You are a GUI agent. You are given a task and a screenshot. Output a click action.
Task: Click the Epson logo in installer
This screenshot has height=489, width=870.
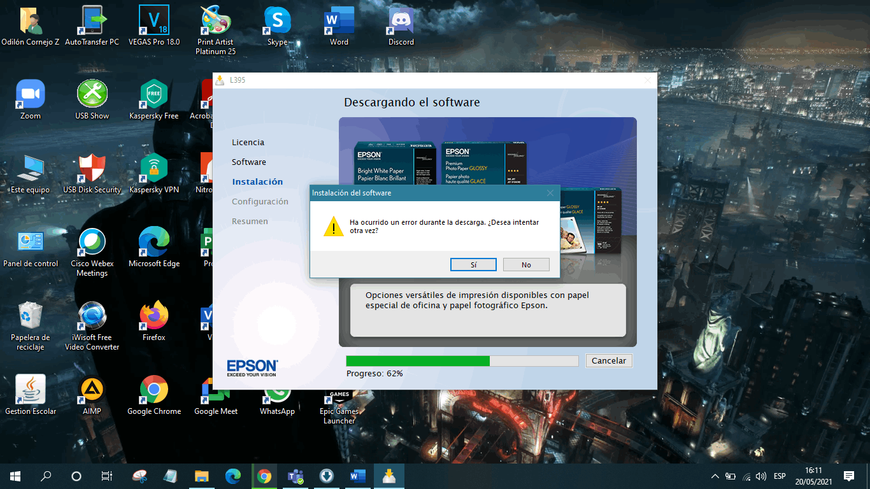pyautogui.click(x=252, y=368)
